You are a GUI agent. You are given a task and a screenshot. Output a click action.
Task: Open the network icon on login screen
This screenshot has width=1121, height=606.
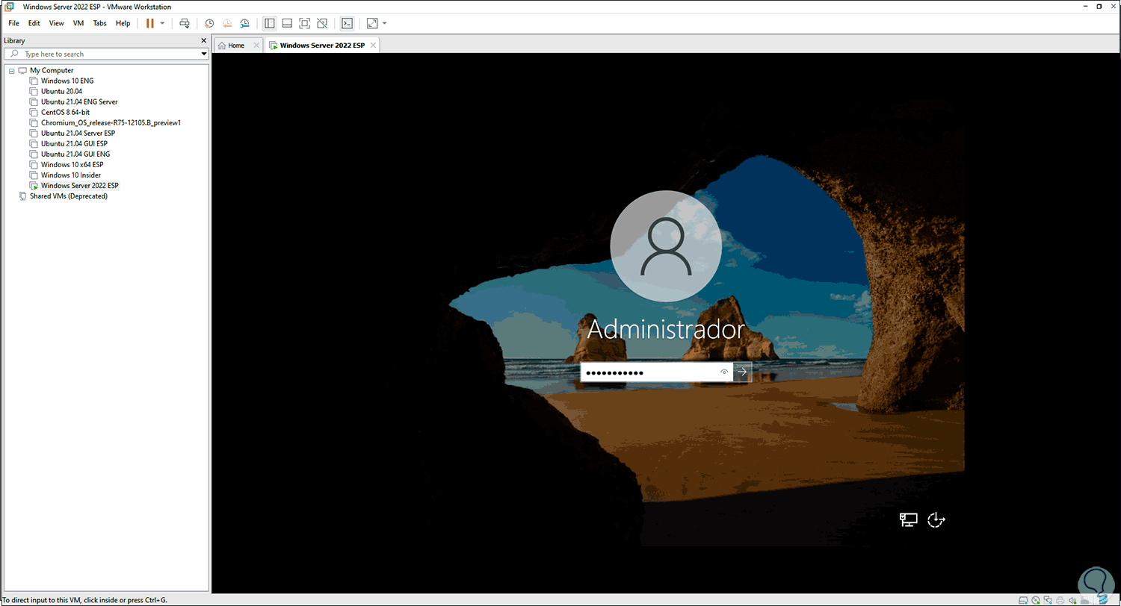click(x=908, y=519)
